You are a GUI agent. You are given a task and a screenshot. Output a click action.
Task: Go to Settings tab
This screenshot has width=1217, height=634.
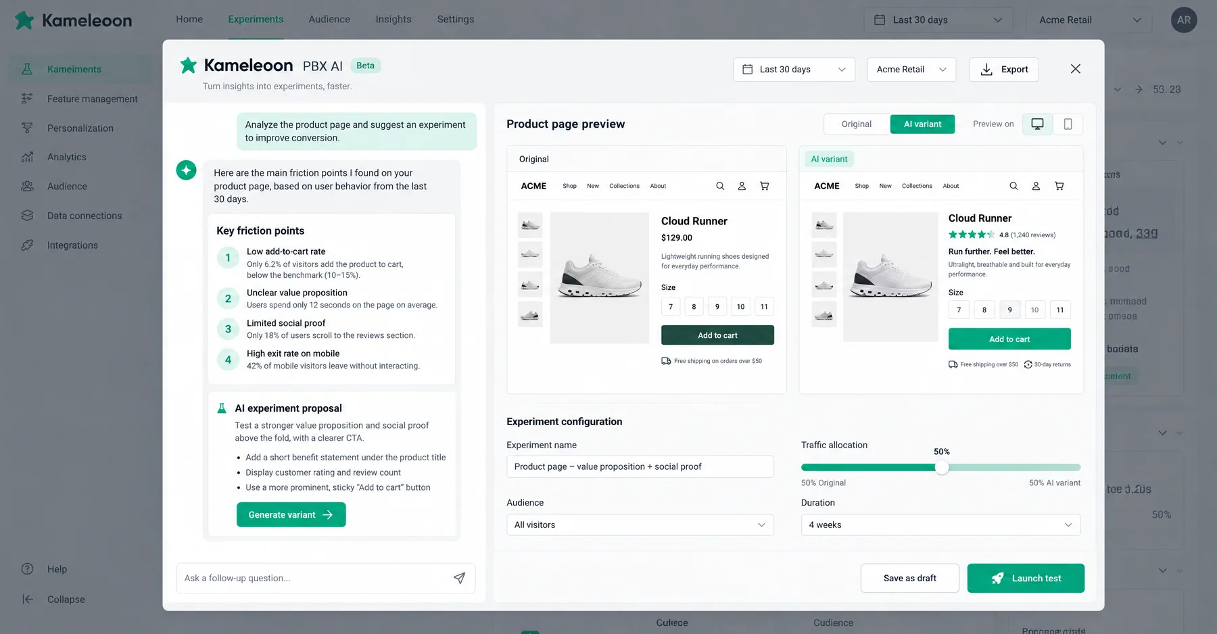[x=456, y=19]
